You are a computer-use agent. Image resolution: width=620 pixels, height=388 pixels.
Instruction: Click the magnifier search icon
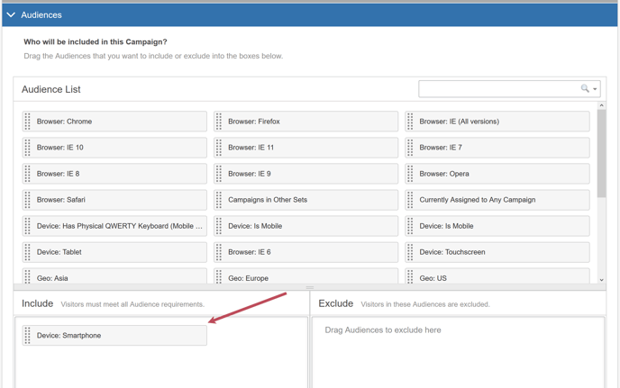585,88
